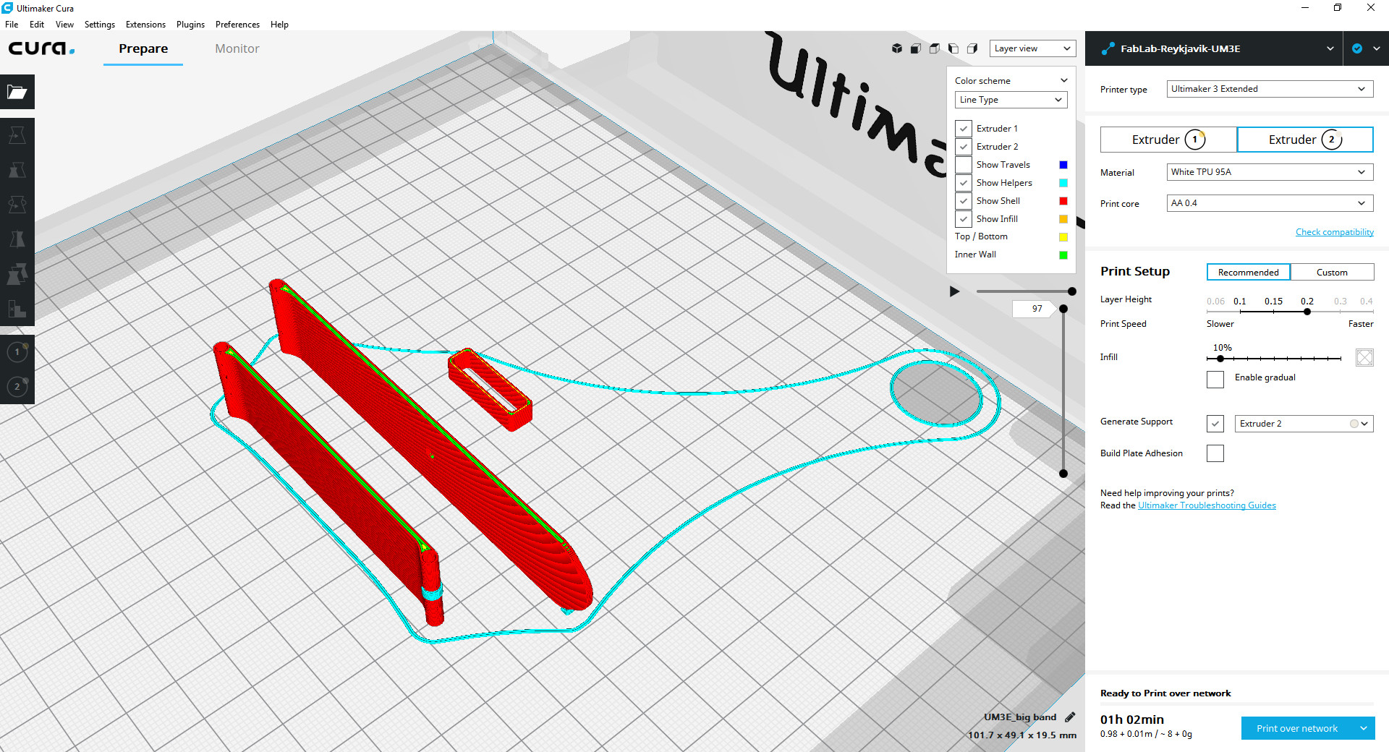Image resolution: width=1389 pixels, height=752 pixels.
Task: Open the FabLab-Reykjavik-UM3E printer selector
Action: pyautogui.click(x=1214, y=48)
